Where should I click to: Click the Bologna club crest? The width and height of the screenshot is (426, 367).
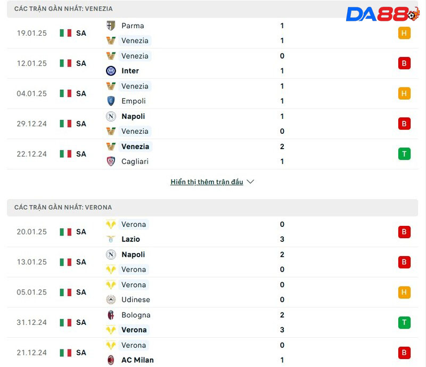point(111,315)
